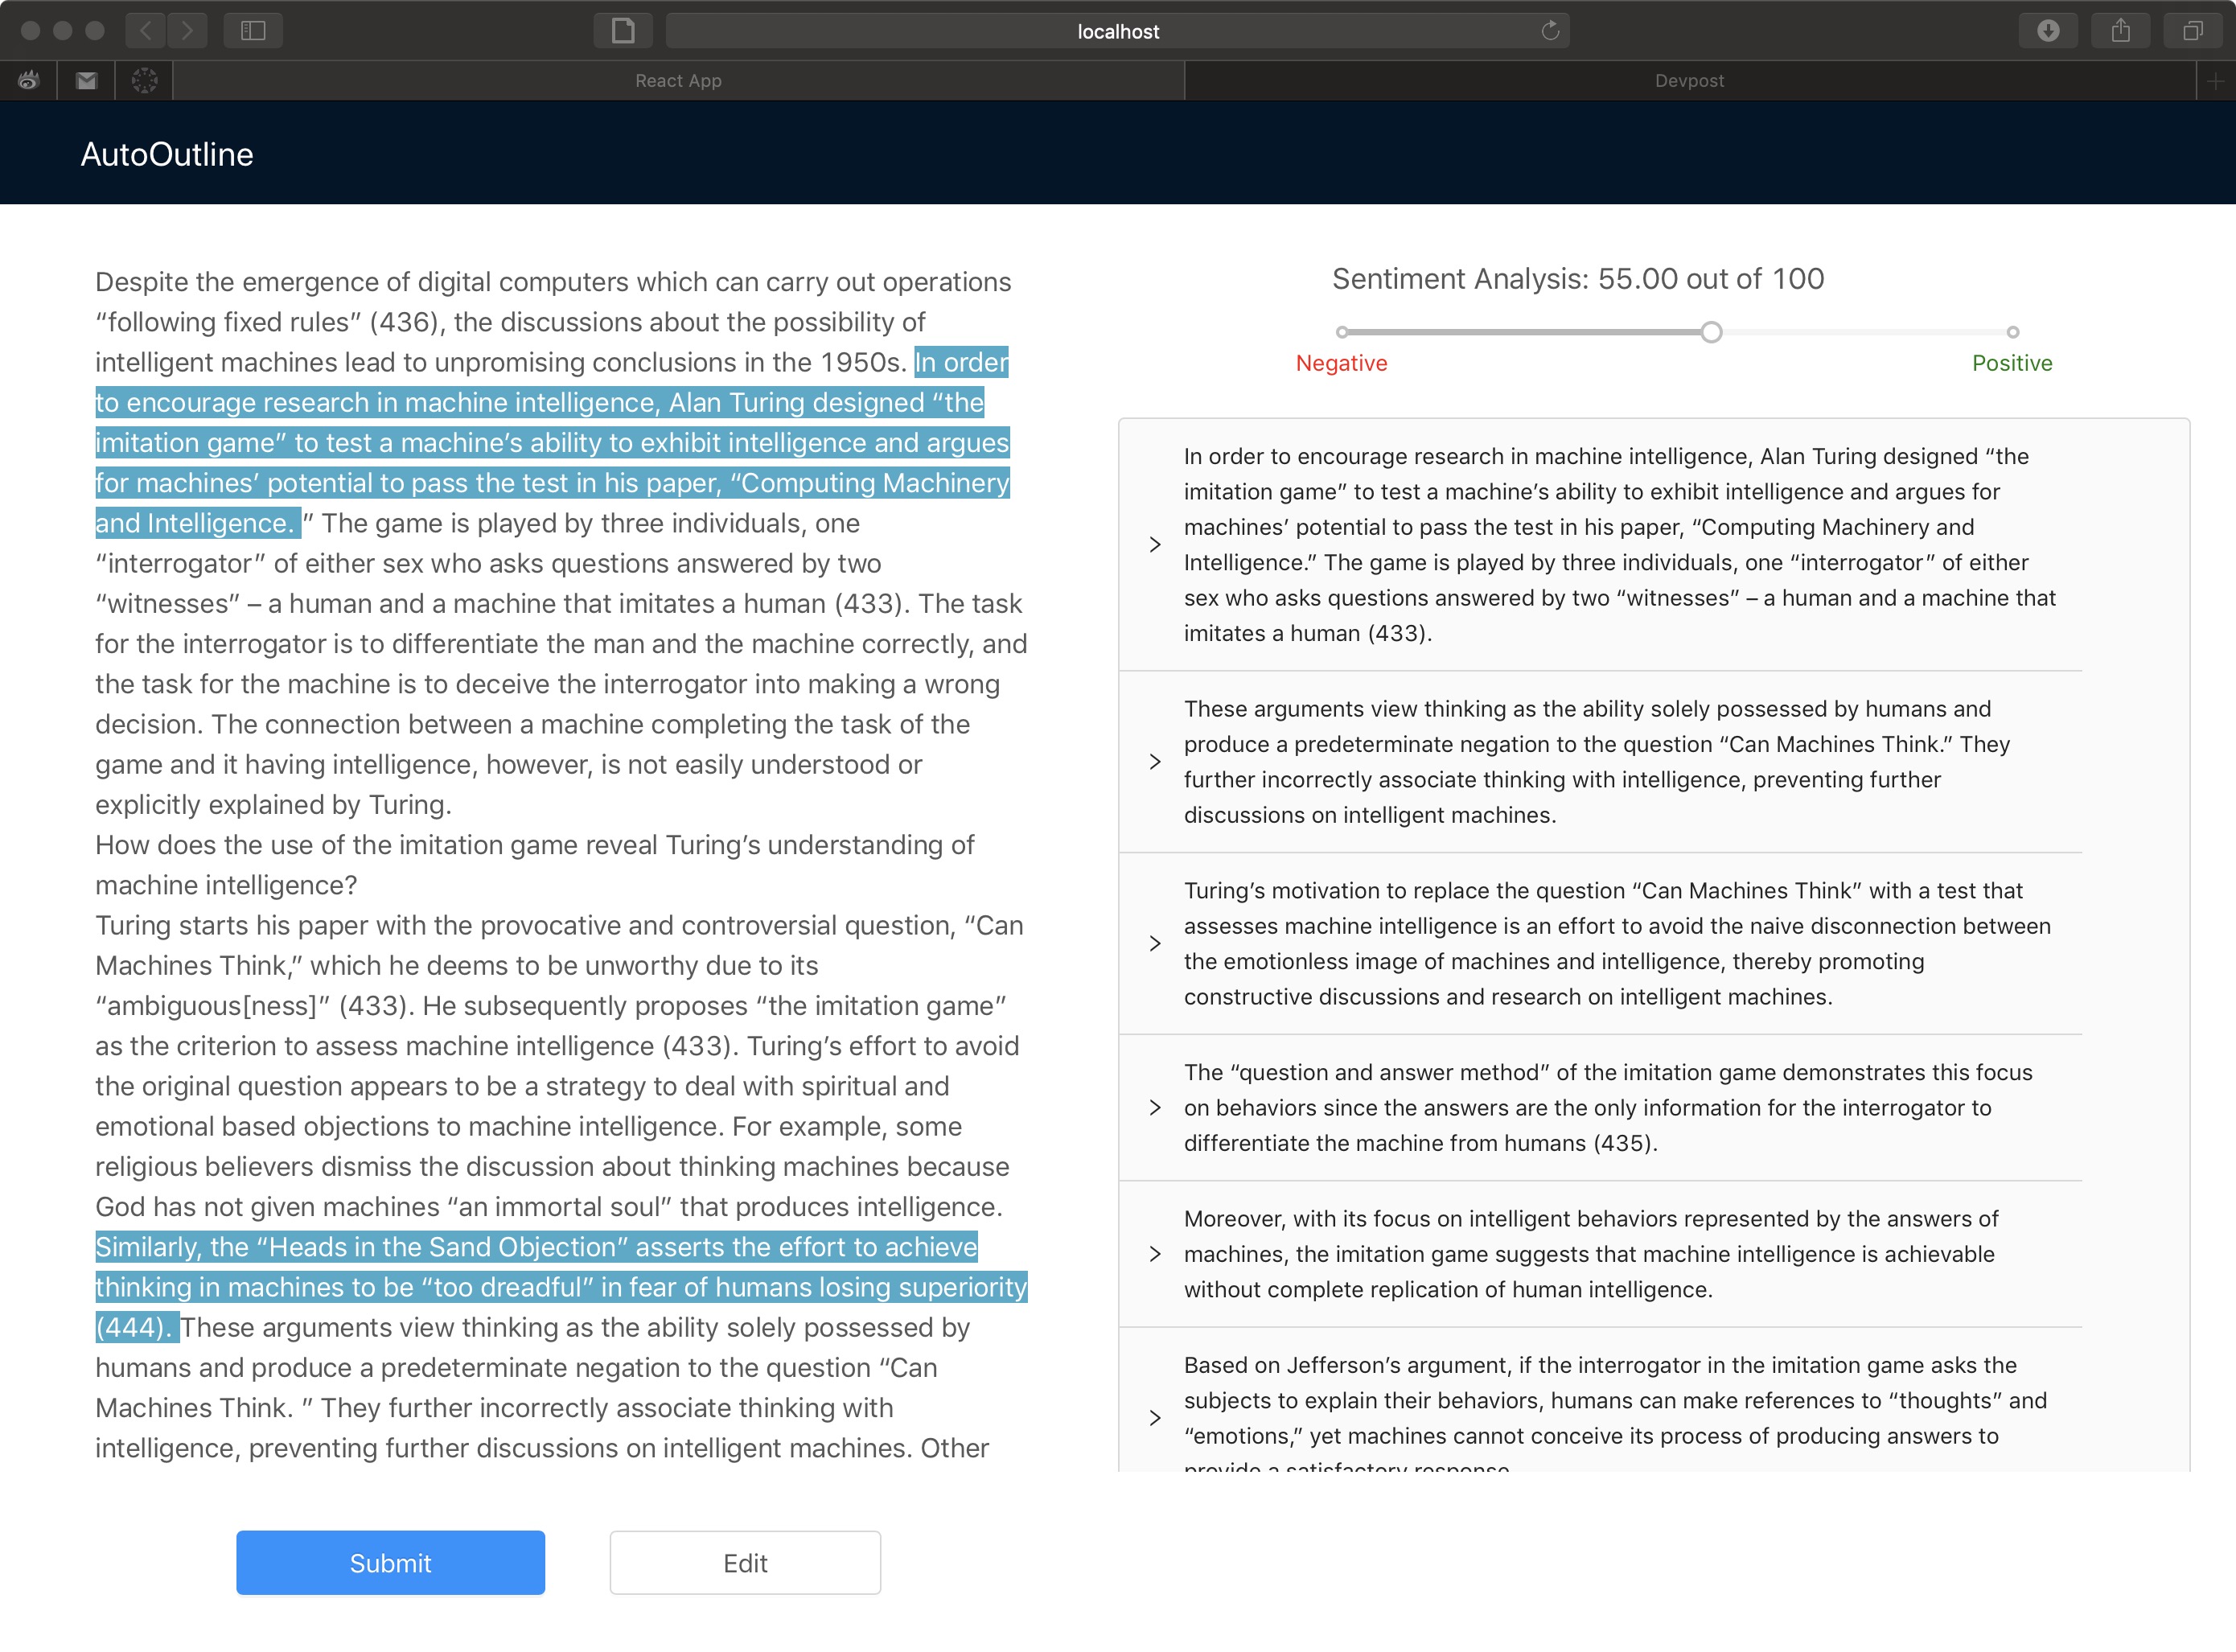The height and width of the screenshot is (1652, 2236).
Task: Open the downloads icon in toolbar
Action: (2047, 31)
